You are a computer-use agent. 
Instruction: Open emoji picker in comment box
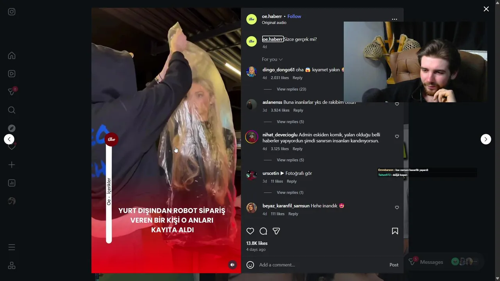click(x=250, y=265)
